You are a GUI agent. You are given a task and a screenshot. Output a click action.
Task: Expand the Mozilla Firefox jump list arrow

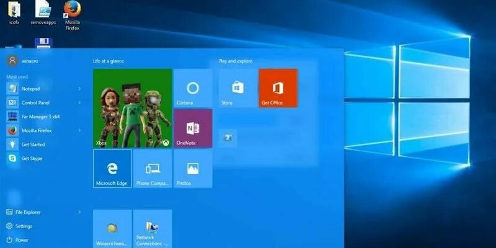pyautogui.click(x=79, y=131)
